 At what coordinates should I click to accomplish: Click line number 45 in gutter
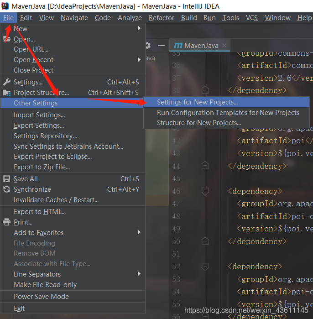point(176,178)
